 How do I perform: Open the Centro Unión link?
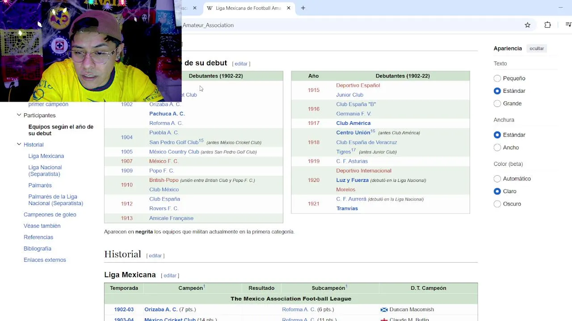353,132
